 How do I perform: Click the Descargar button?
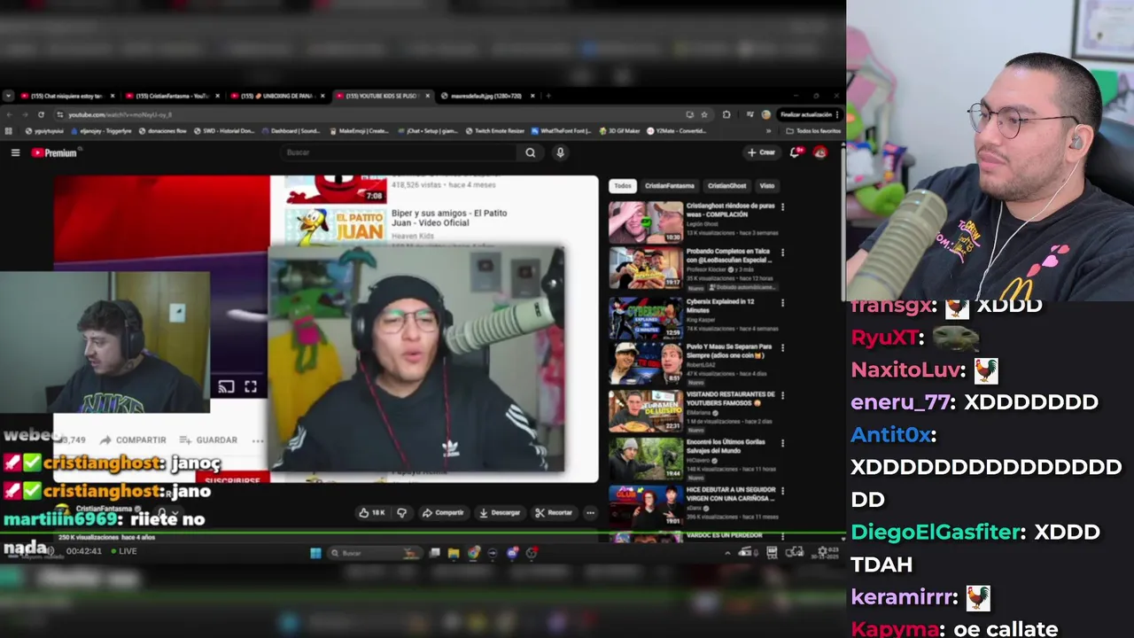pyautogui.click(x=500, y=512)
